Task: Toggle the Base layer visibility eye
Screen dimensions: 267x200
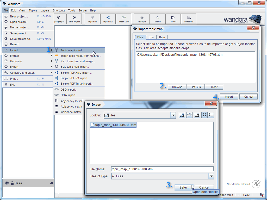Action: [x=7, y=183]
